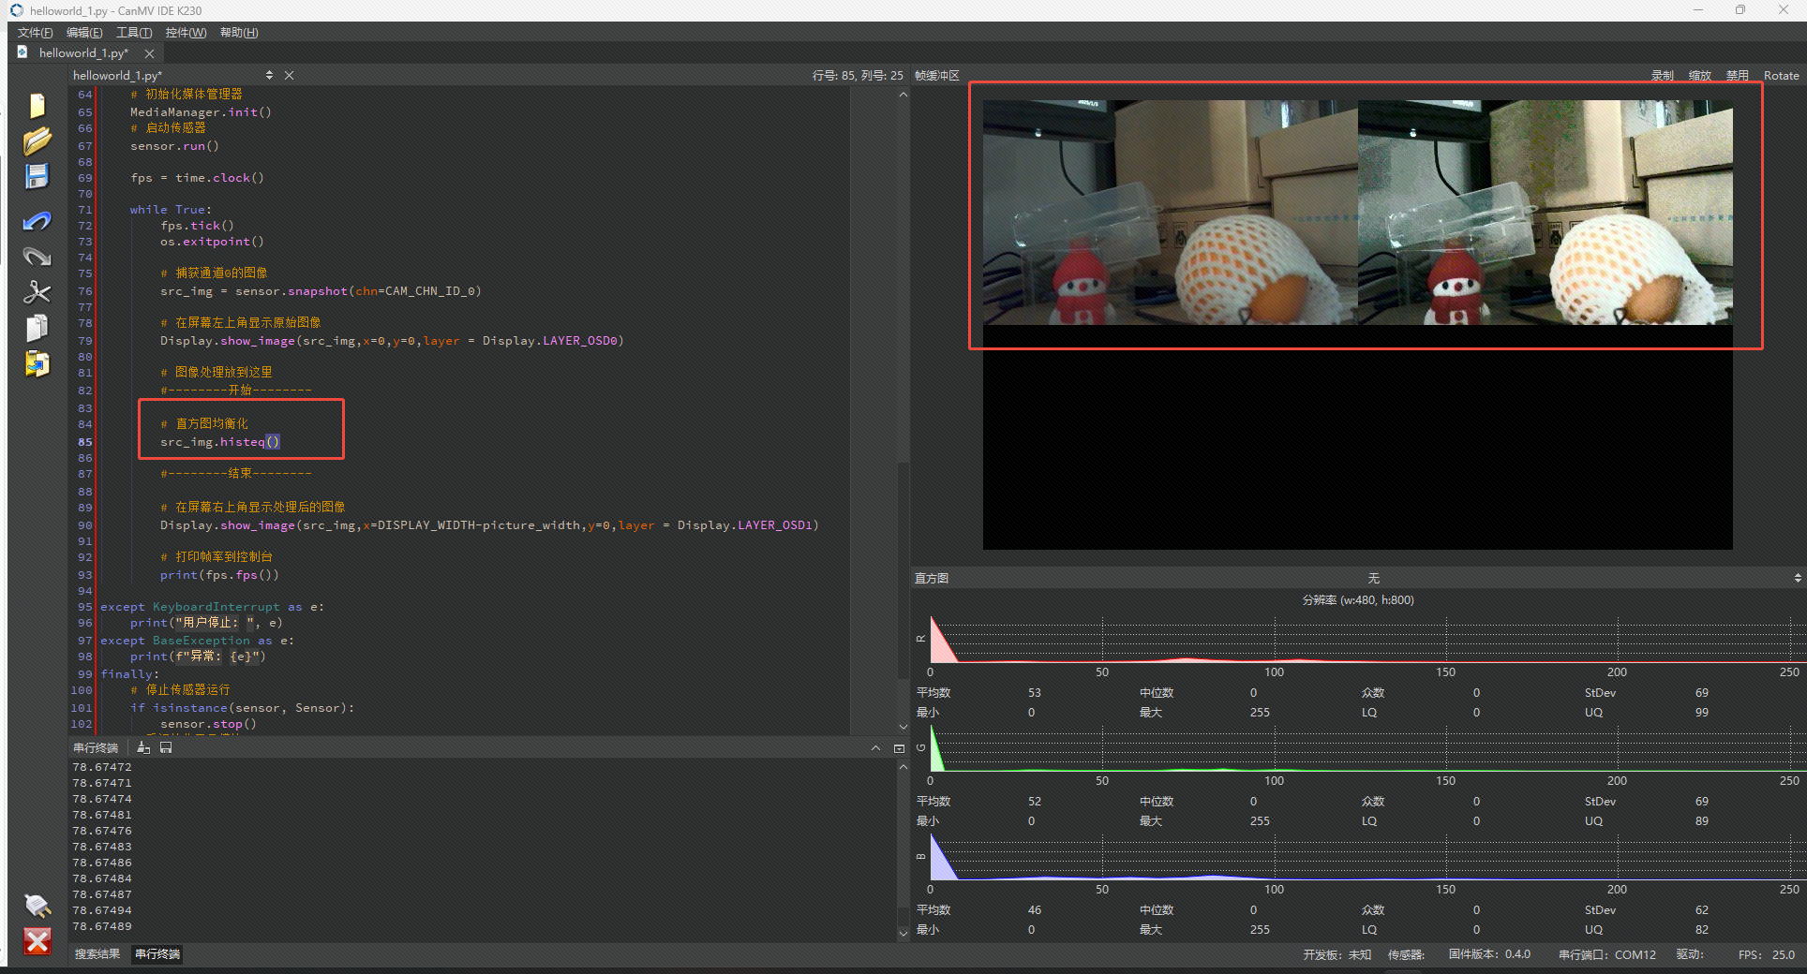Toggle the 缩放 zoom option
The width and height of the screenshot is (1807, 974).
1699,76
